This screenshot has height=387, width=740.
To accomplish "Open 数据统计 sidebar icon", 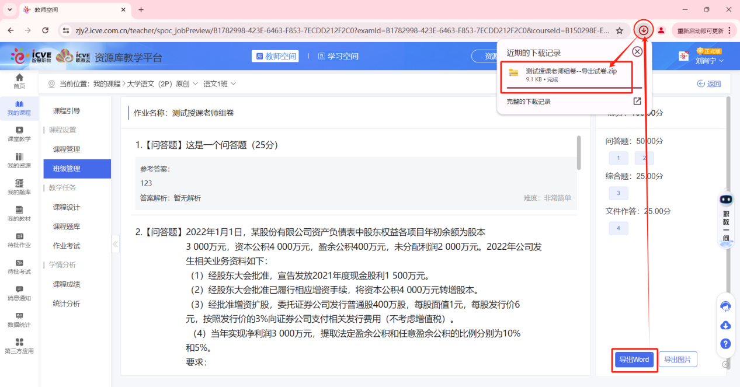I will coord(19,319).
